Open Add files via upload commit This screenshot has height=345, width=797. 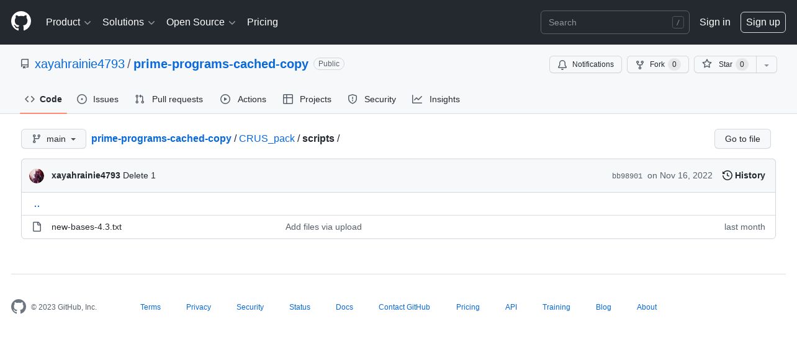(323, 227)
